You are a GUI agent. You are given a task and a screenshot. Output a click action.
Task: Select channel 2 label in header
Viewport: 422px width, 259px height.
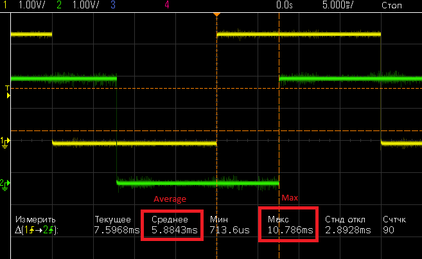tap(59, 5)
